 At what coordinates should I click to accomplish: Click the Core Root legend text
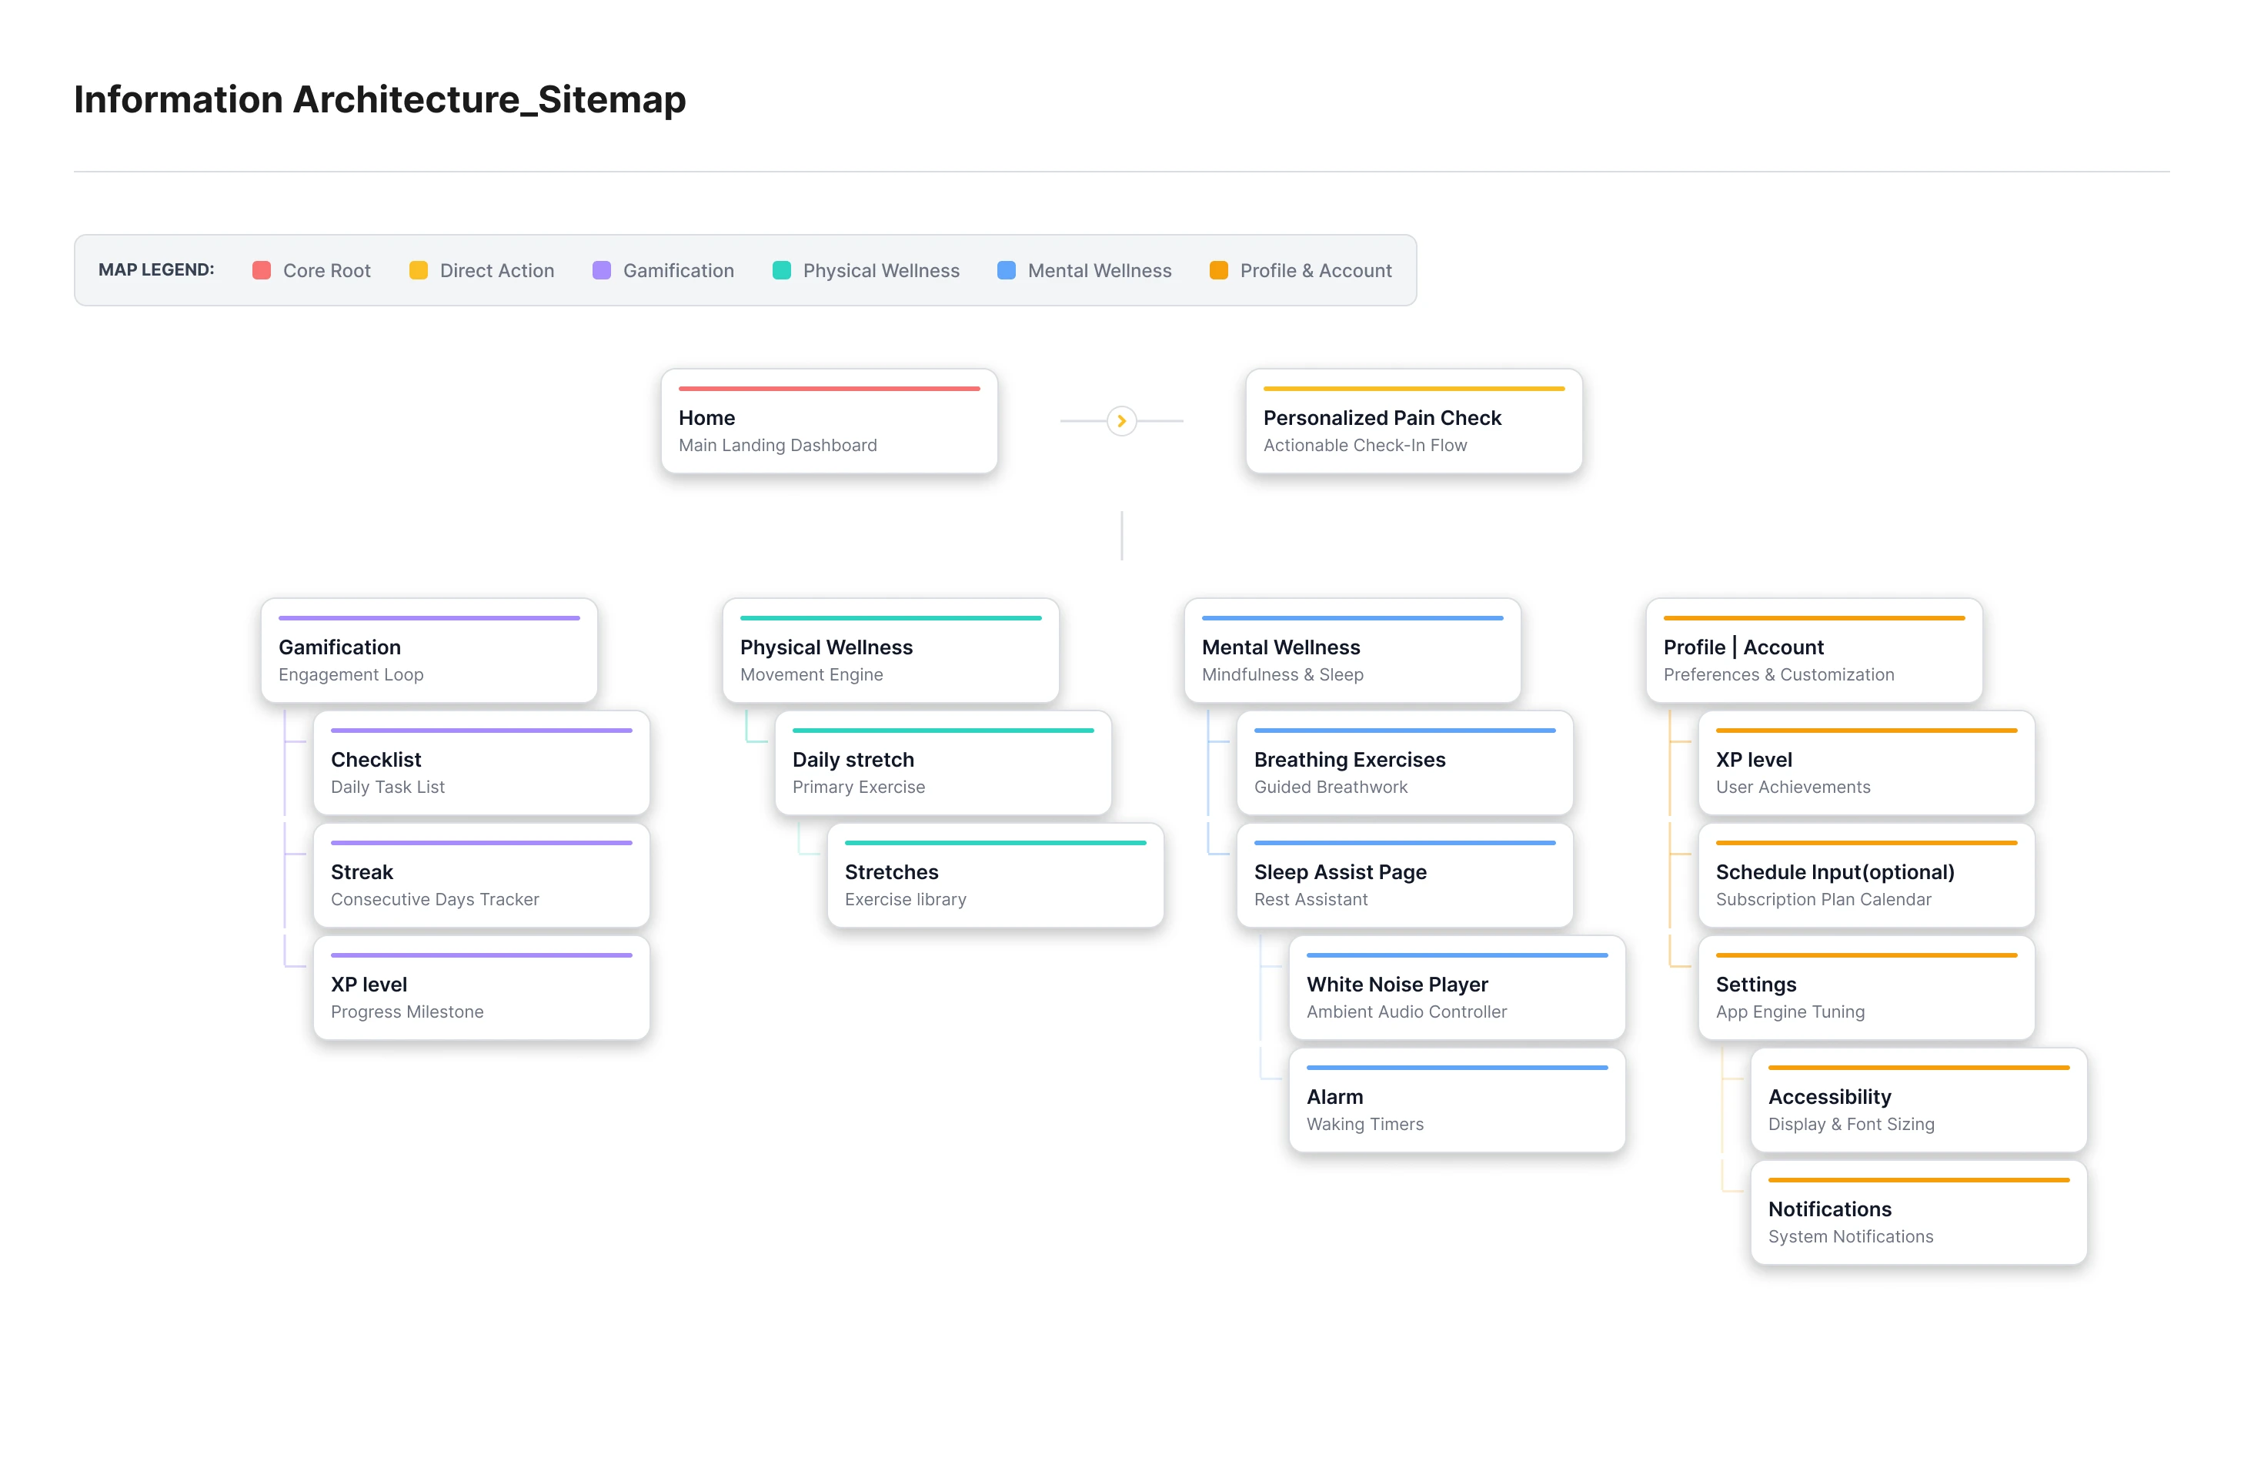click(327, 271)
